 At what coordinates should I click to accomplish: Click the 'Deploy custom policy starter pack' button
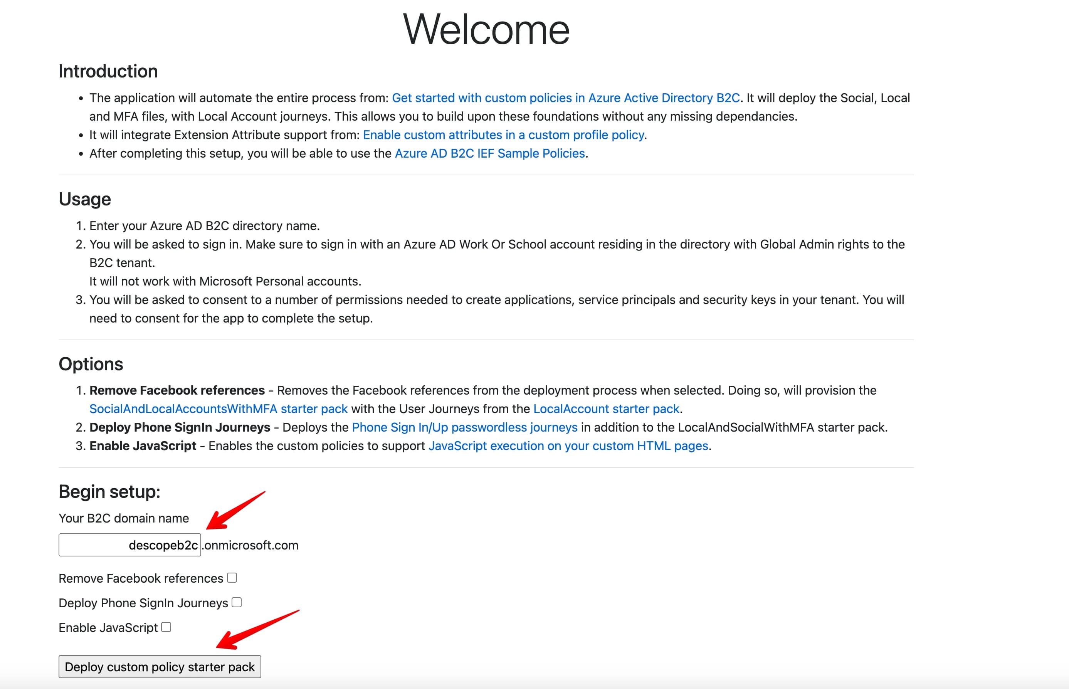(x=160, y=666)
